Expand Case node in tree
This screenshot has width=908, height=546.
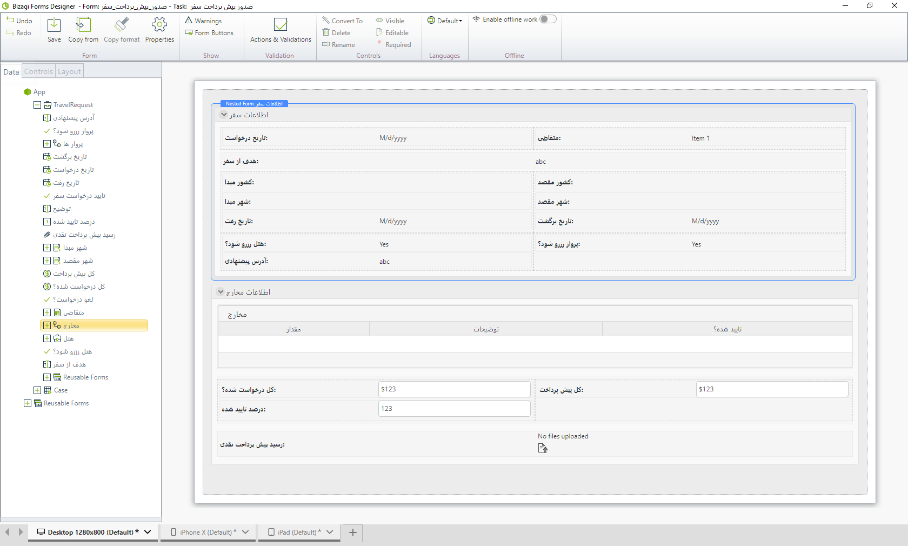[37, 390]
